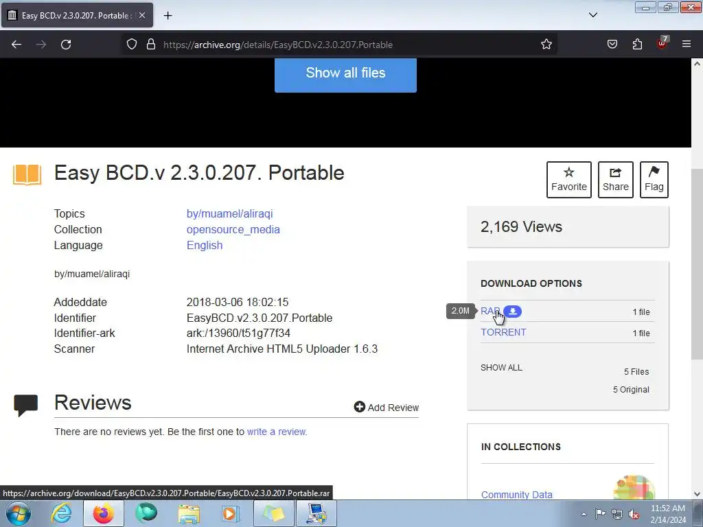Go back to the previous page
This screenshot has height=527, width=703.
(16, 45)
